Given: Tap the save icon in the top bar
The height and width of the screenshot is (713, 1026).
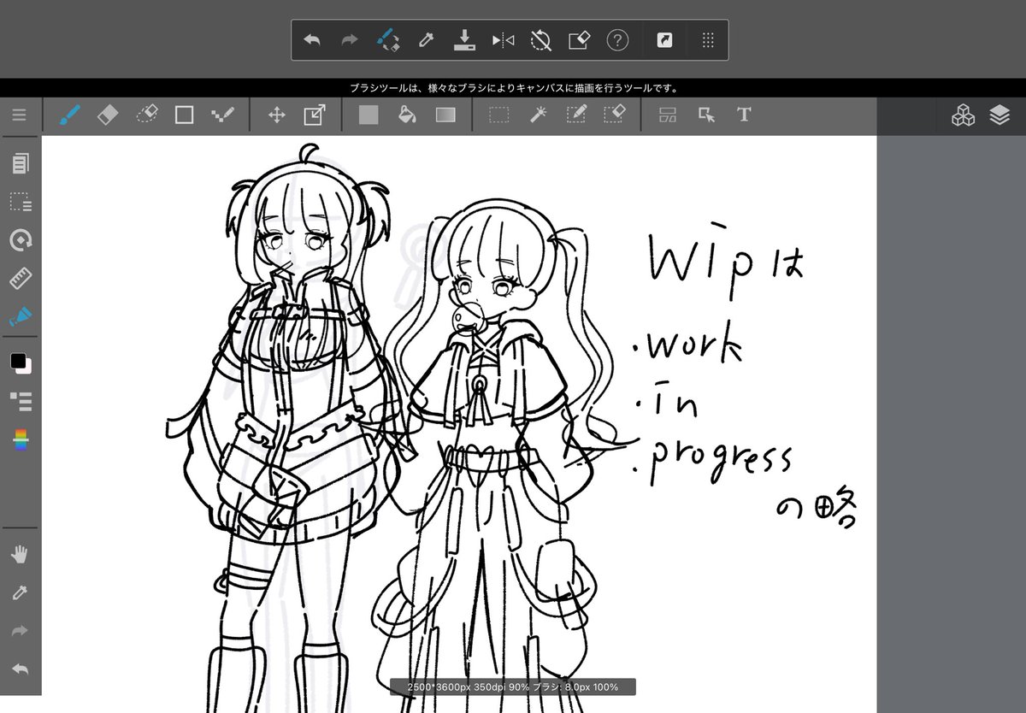Looking at the screenshot, I should point(463,40).
